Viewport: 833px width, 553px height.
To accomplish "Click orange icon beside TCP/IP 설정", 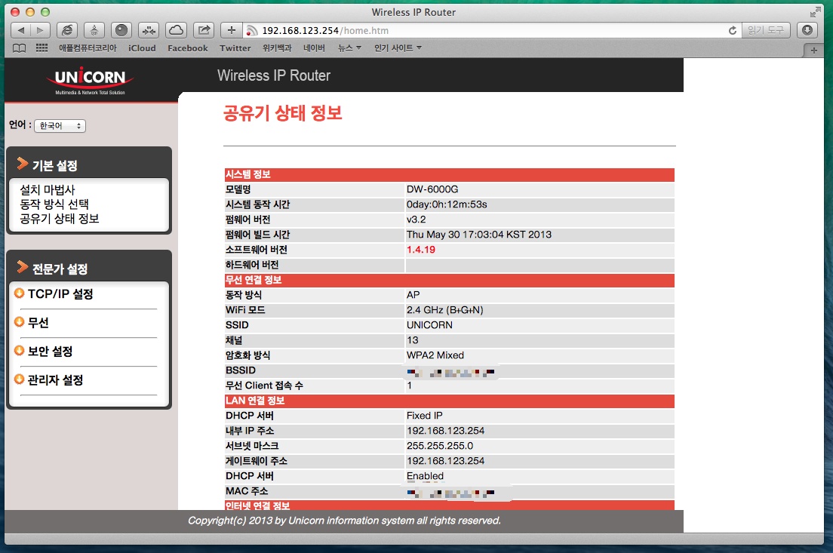I will (x=19, y=293).
